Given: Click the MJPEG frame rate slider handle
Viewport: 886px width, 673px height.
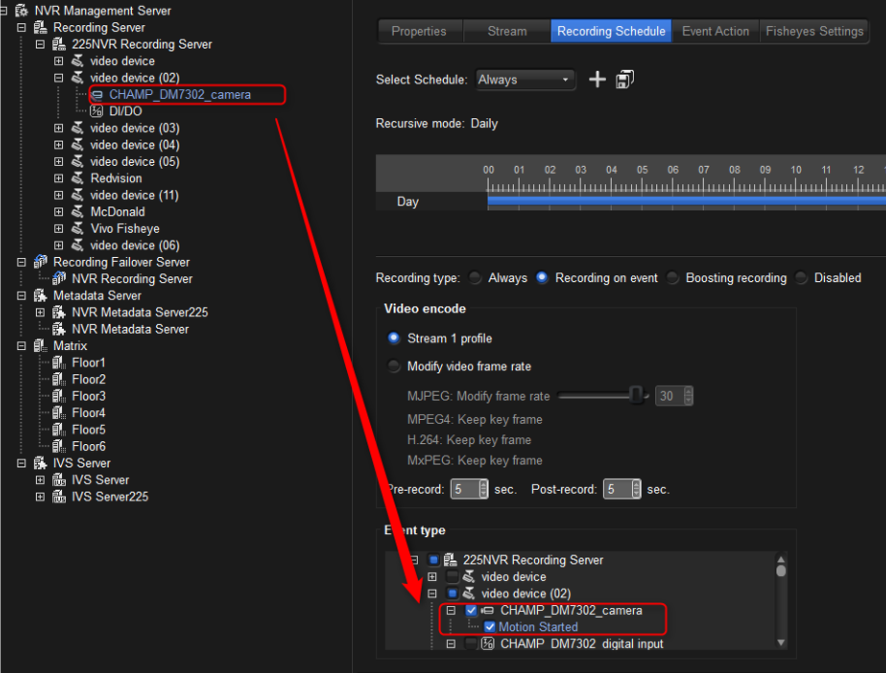Looking at the screenshot, I should 636,395.
